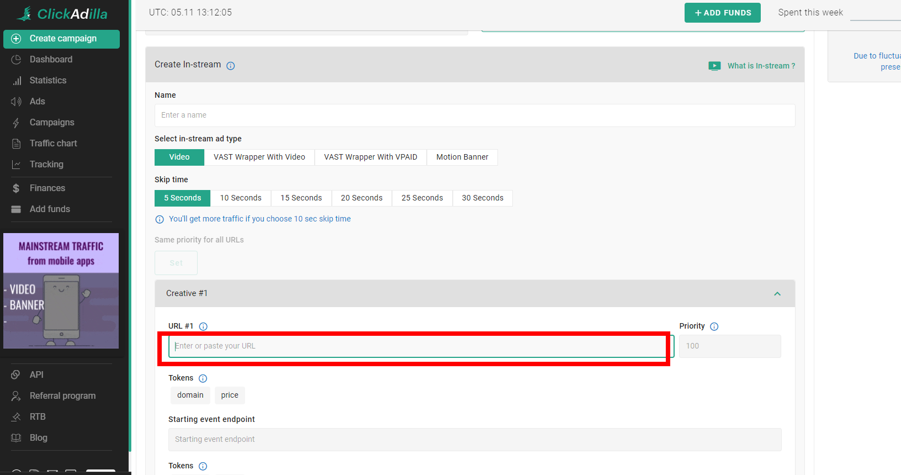Select the 10 Seconds skip time
Viewport: 901px width, 475px height.
coord(241,198)
